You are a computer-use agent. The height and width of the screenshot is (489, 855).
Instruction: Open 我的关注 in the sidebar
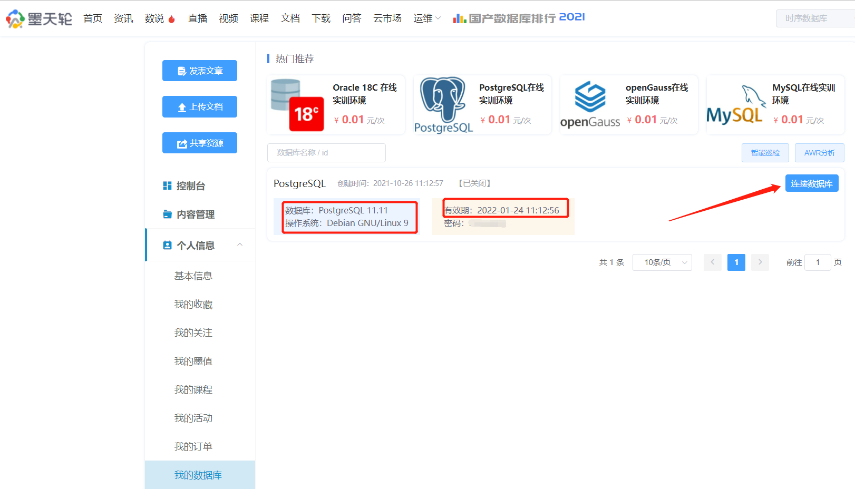(193, 332)
